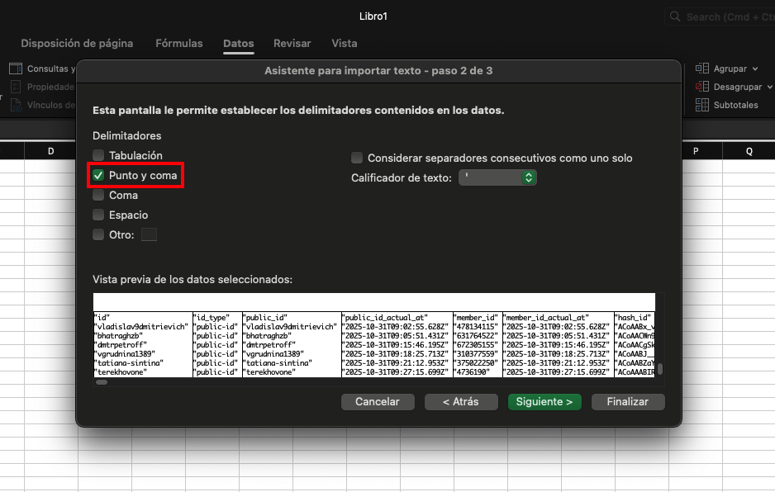The image size is (775, 492).
Task: Click the Consultas y conexiones icon
Action: (15, 69)
